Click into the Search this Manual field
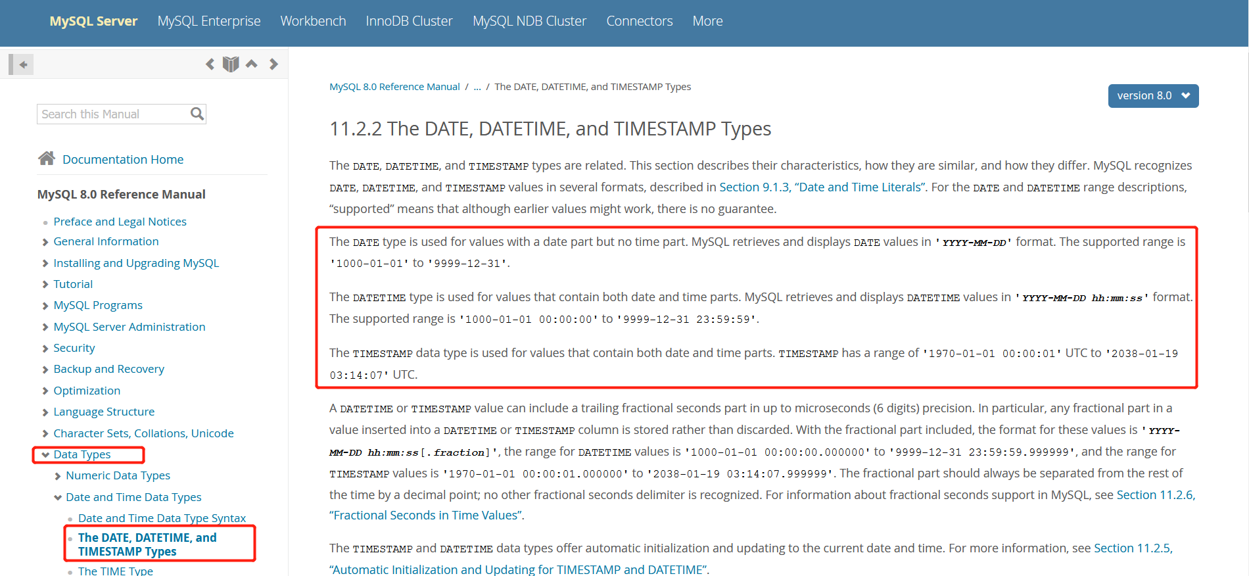1249x576 pixels. [113, 114]
